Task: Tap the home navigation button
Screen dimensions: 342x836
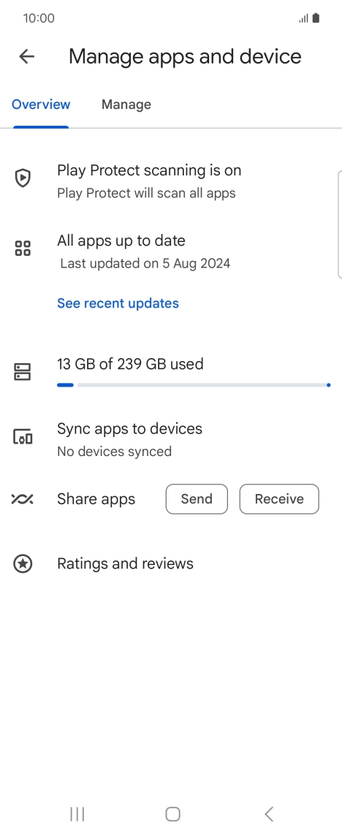Action: tap(173, 813)
